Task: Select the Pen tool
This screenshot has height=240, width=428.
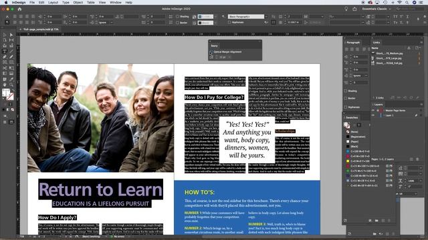Action: coord(5,57)
